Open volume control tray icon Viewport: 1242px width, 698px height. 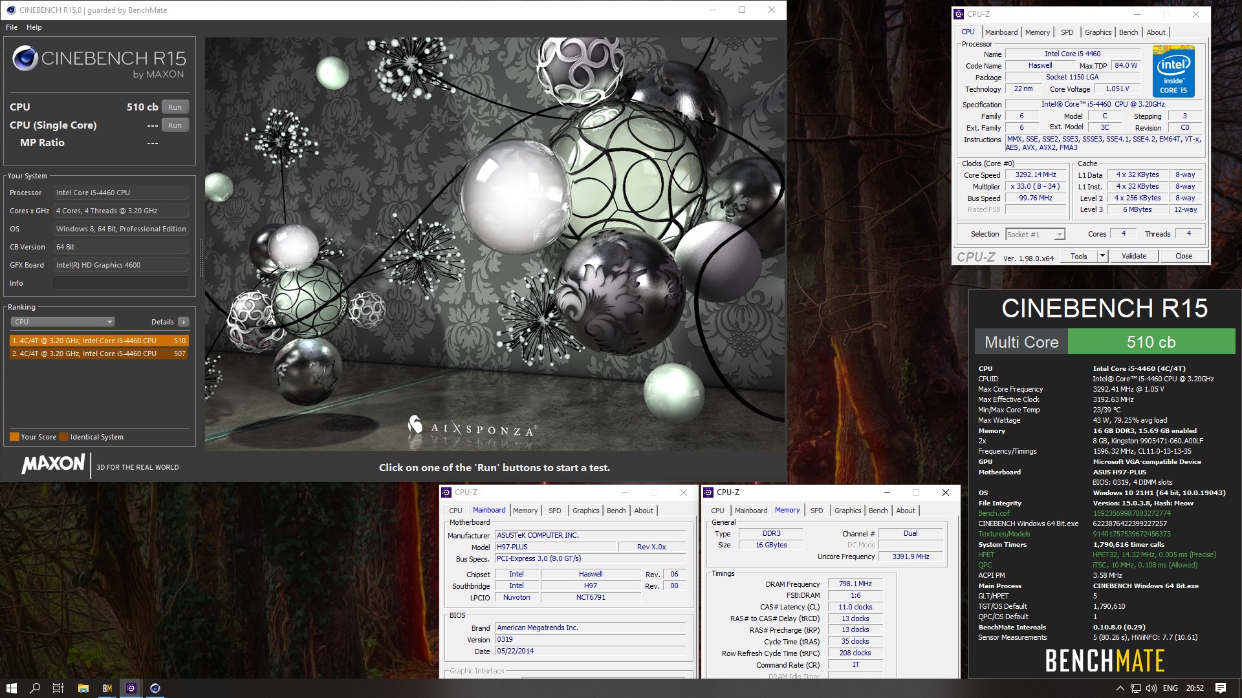click(x=1151, y=688)
